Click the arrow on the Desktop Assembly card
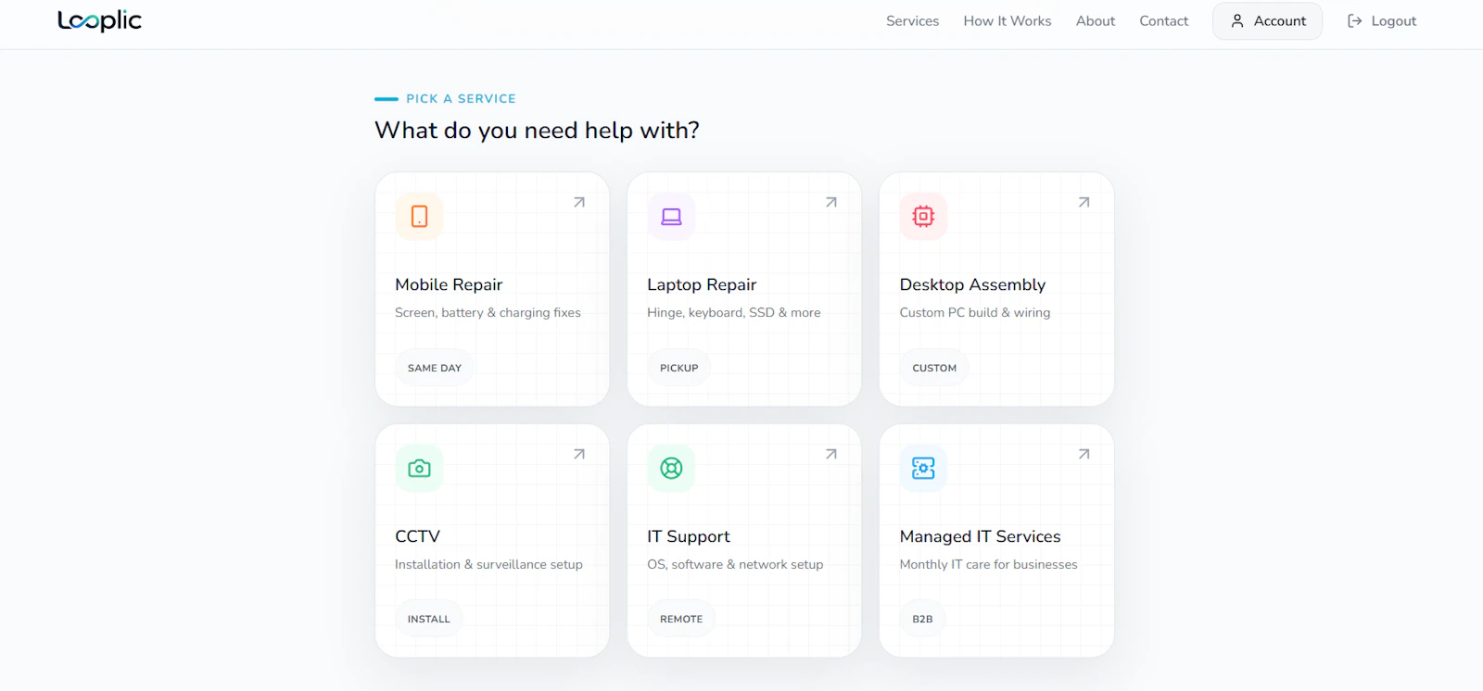The width and height of the screenshot is (1483, 691). point(1084,202)
